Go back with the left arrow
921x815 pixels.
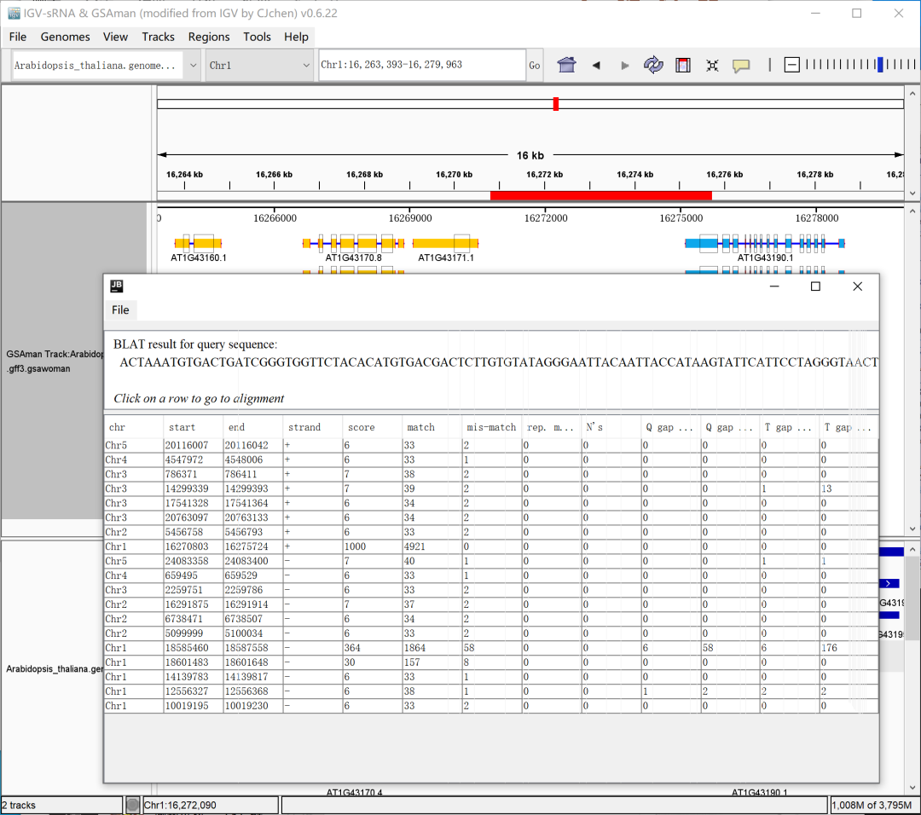(x=596, y=66)
